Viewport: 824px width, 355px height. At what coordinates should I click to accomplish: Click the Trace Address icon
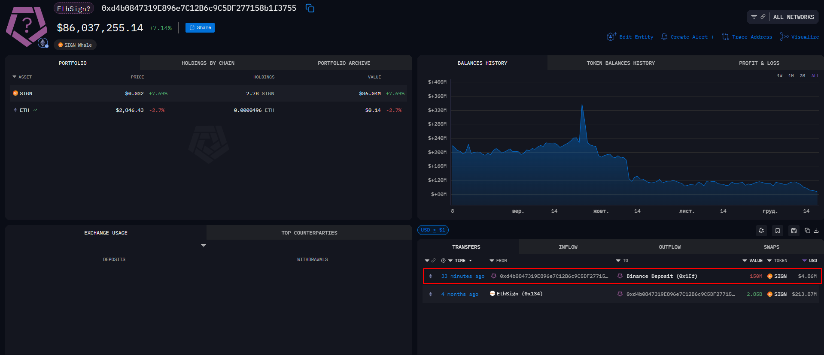point(725,37)
